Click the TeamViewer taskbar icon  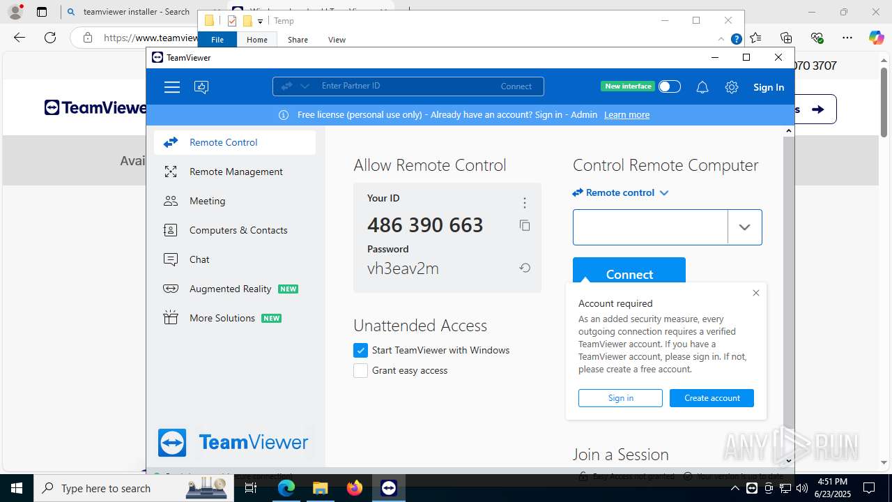point(389,488)
